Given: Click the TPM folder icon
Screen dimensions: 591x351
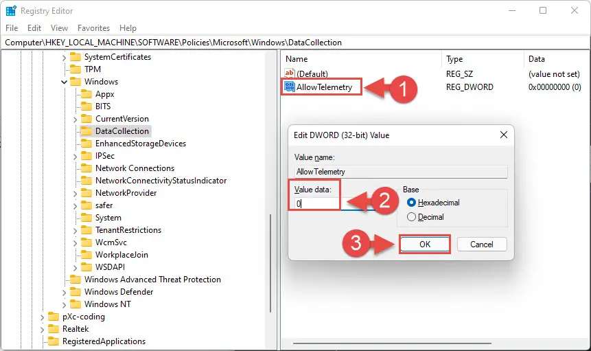Looking at the screenshot, I should pyautogui.click(x=76, y=69).
